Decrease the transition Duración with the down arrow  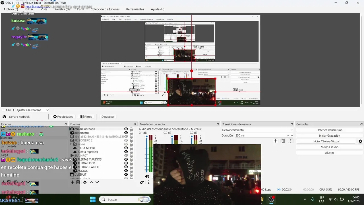click(292, 136)
